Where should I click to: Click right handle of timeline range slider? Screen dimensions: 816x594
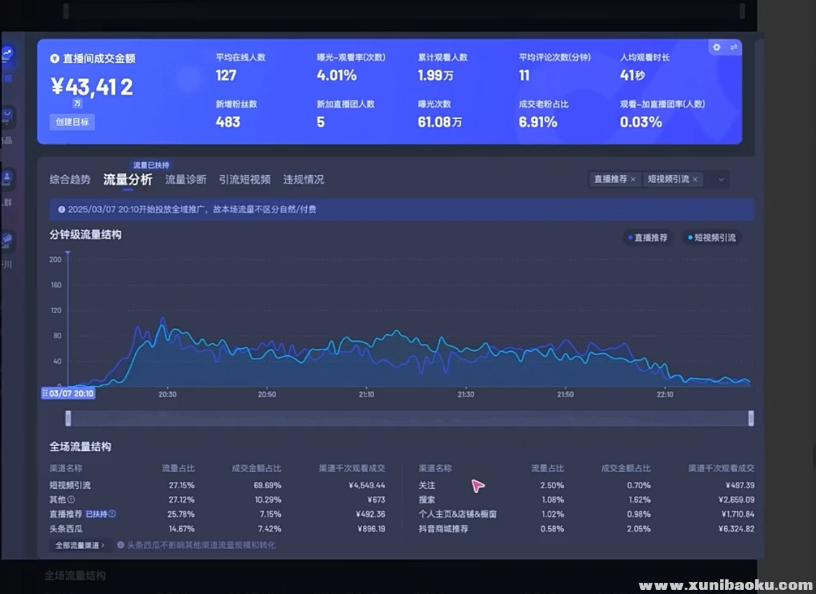coord(751,418)
